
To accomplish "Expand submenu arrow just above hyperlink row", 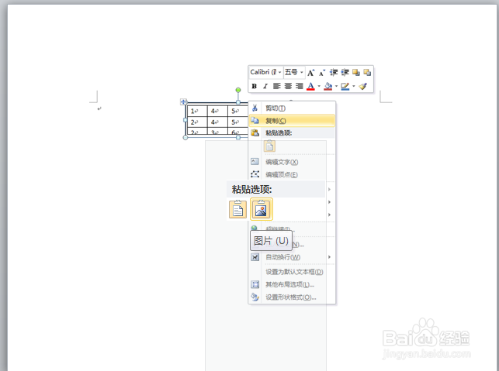I will pos(329,215).
